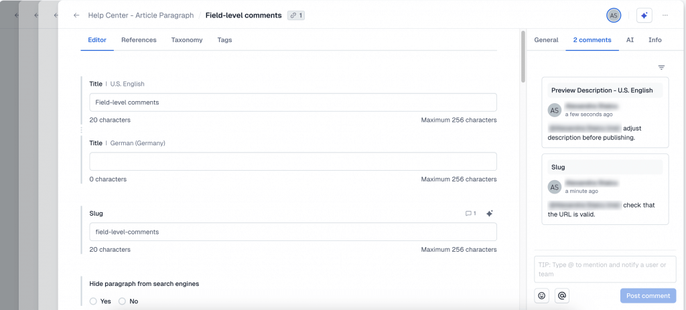Click 'a few seconds ago' timestamp
The width and height of the screenshot is (686, 310).
pos(589,114)
